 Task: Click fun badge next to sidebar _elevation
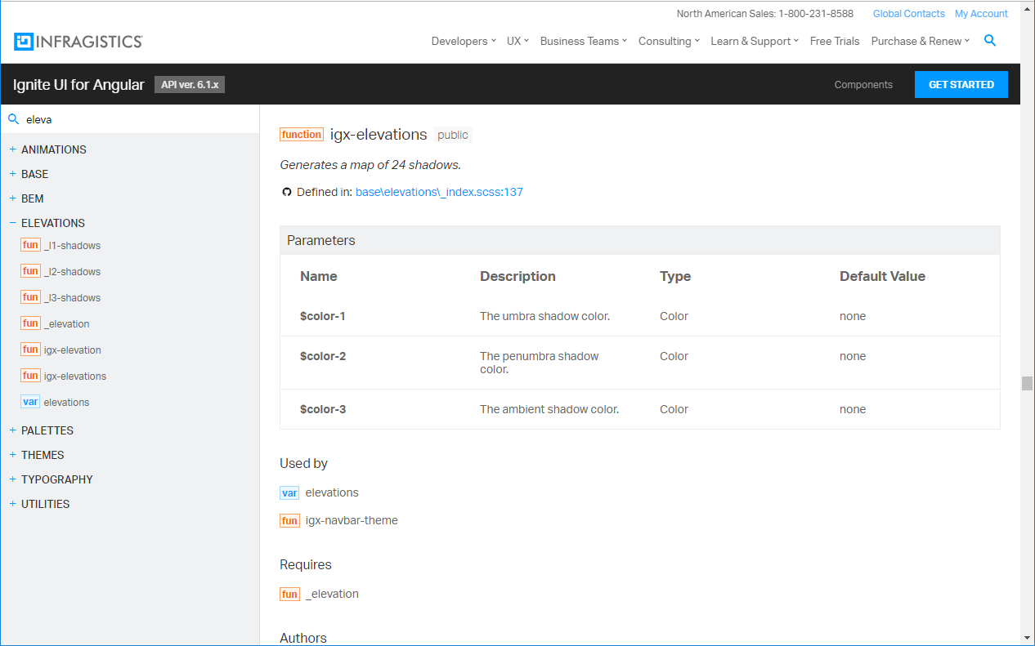[30, 323]
